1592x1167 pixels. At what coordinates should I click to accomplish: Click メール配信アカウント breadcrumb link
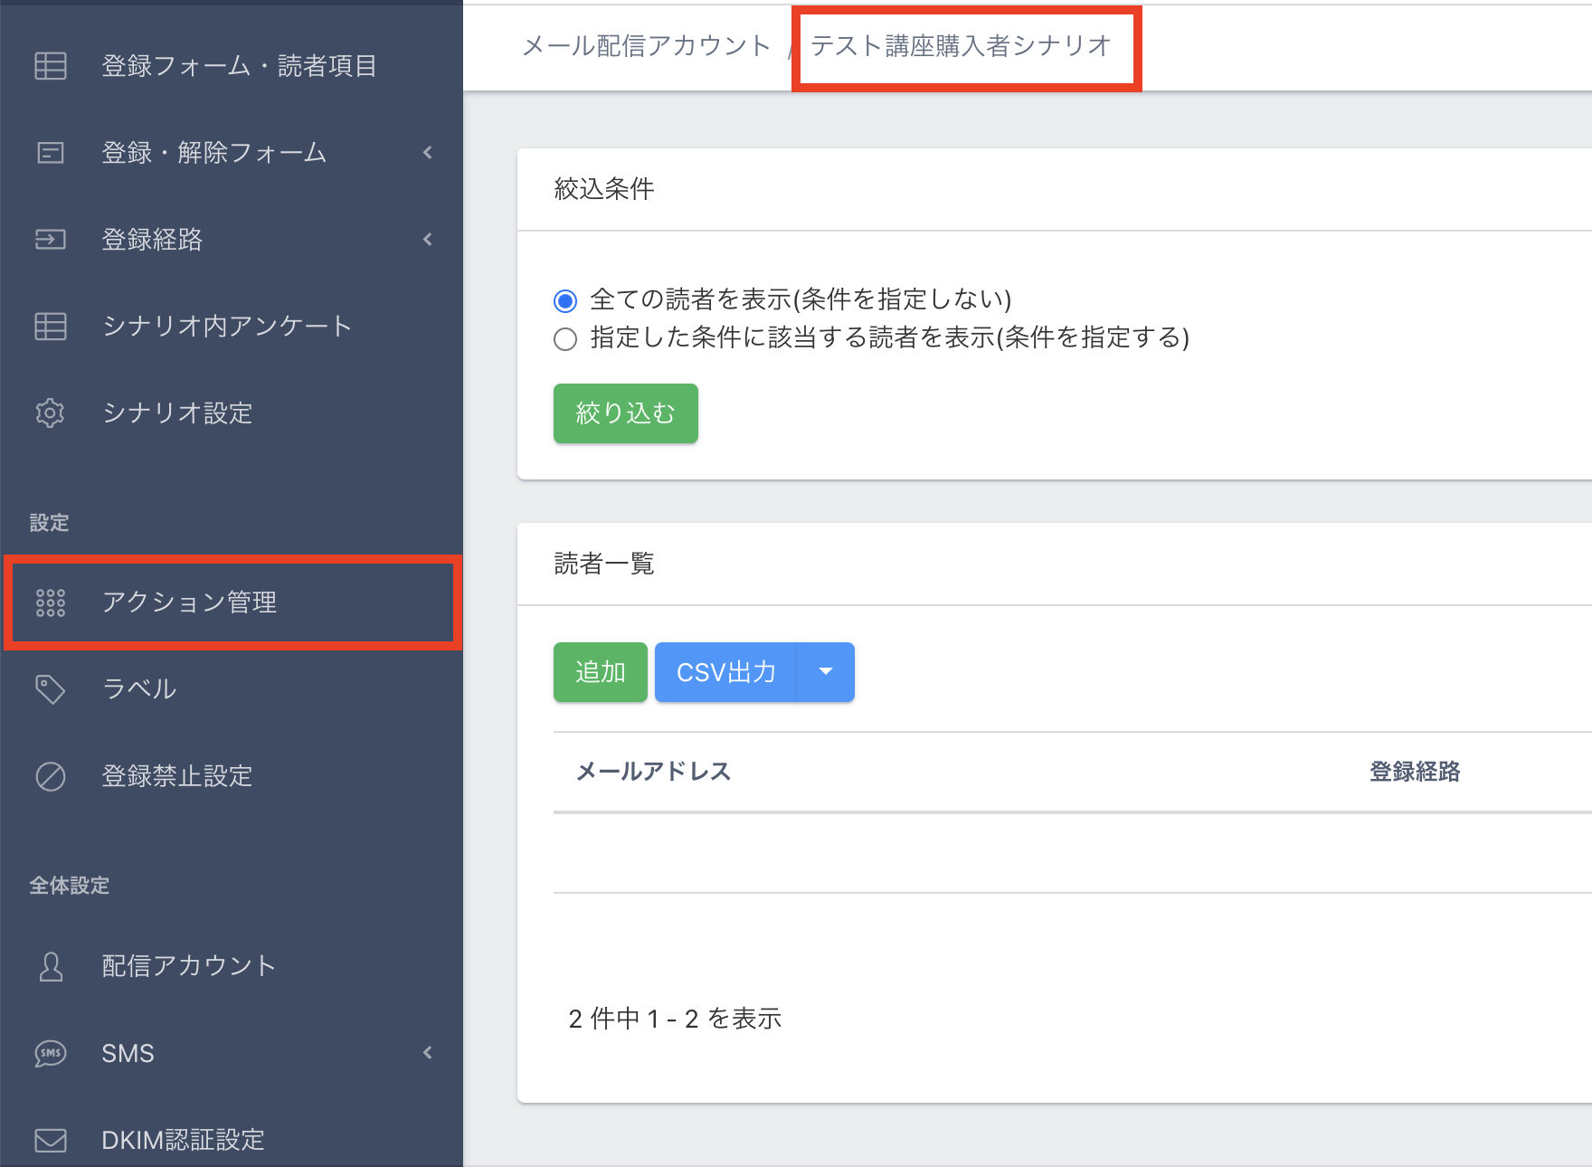[x=646, y=46]
